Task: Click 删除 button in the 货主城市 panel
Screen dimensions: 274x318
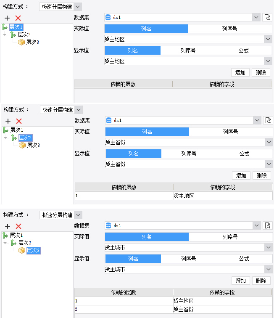Action: (261, 281)
